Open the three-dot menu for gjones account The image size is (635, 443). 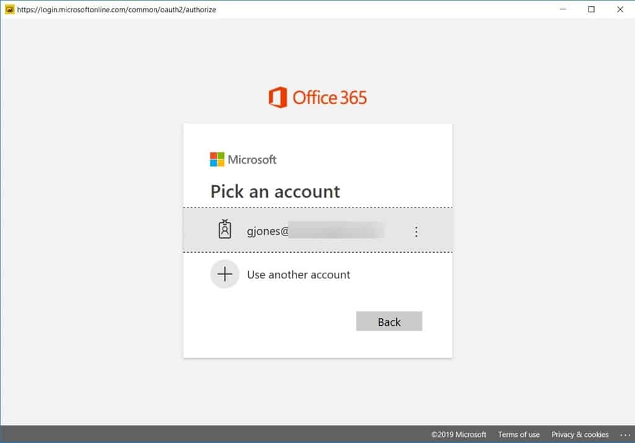(416, 232)
